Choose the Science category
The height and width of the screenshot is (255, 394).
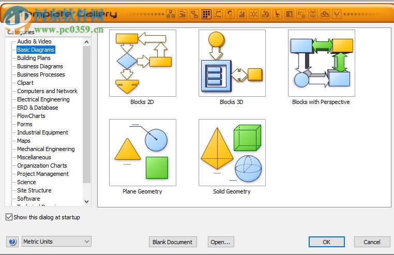click(x=26, y=182)
